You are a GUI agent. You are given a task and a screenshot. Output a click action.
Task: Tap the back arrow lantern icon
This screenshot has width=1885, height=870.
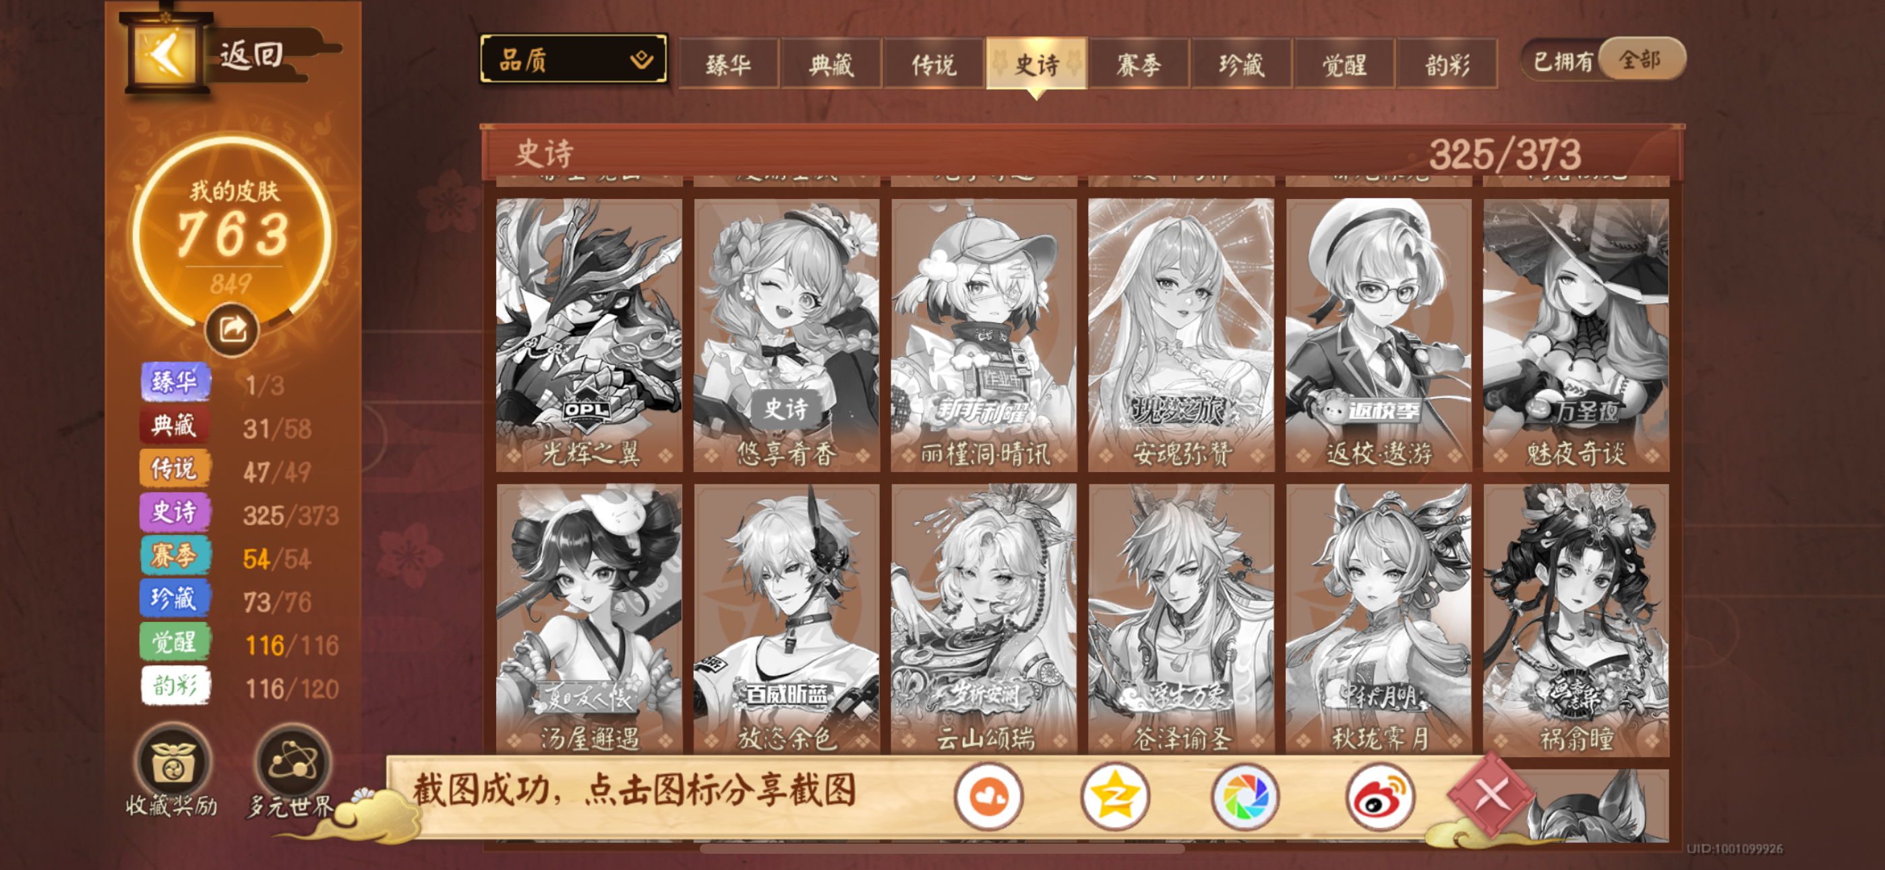click(165, 55)
